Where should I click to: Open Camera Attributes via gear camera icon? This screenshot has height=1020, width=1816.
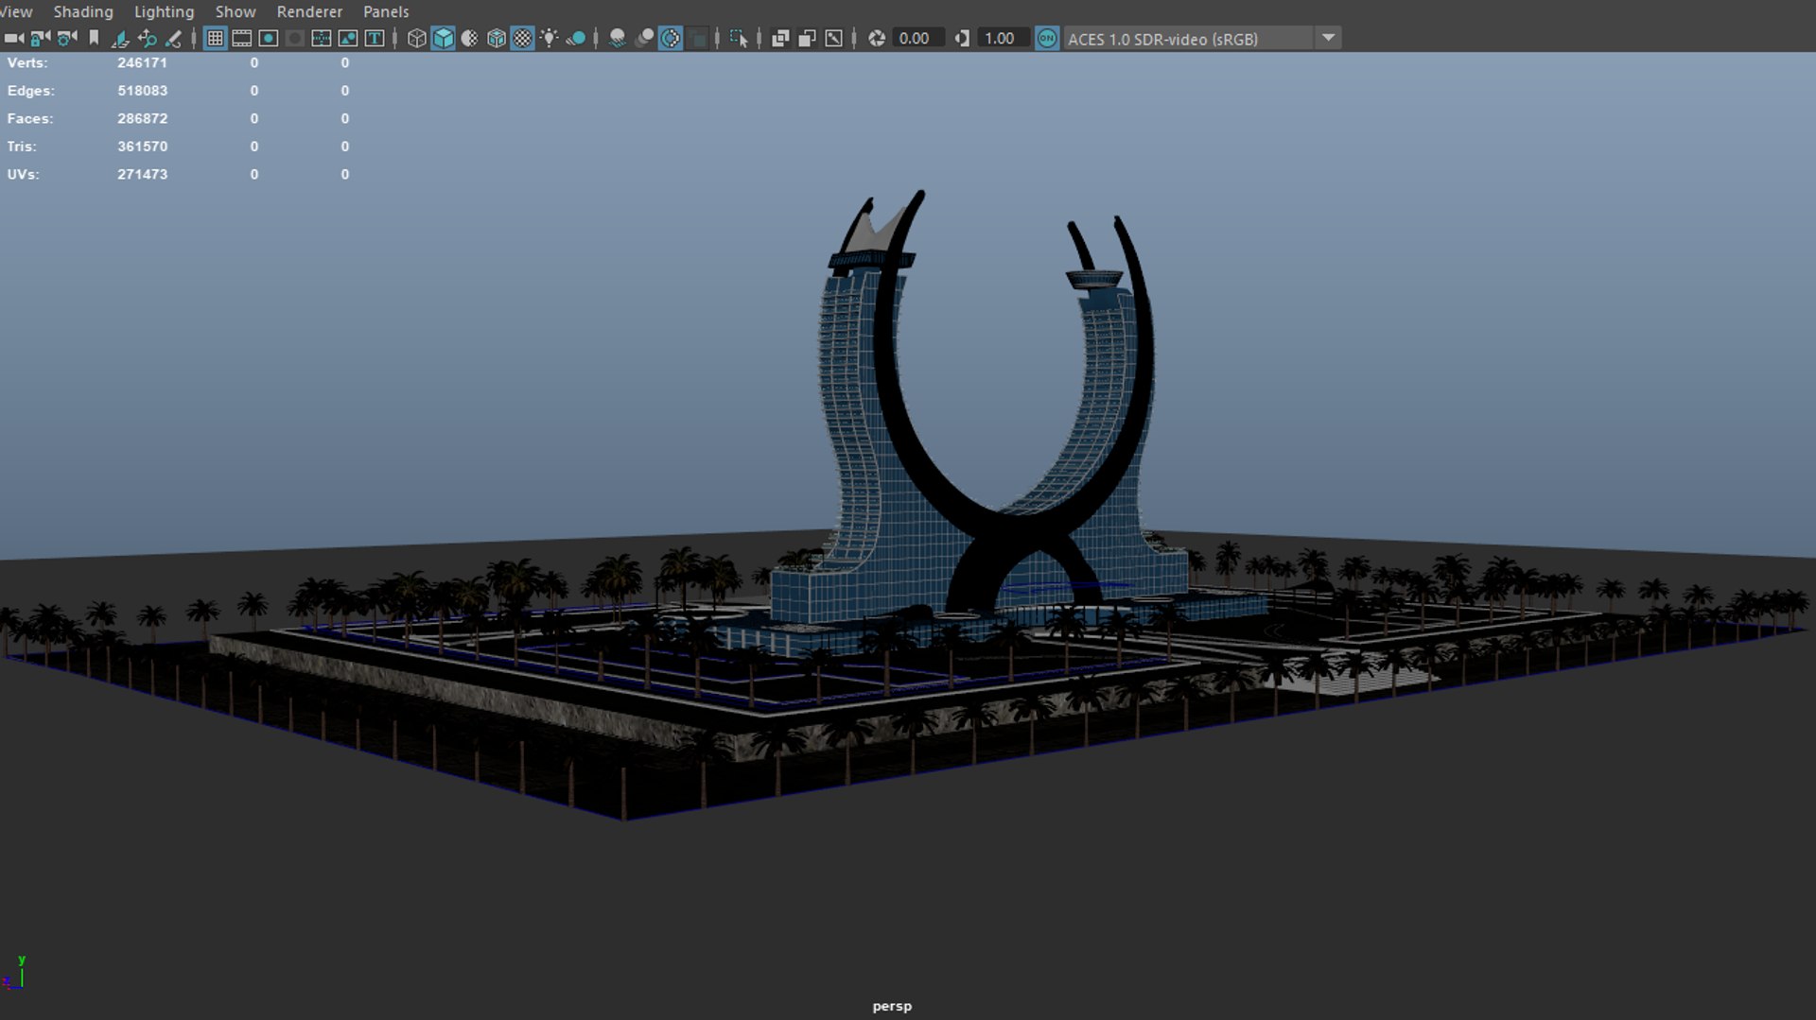pyautogui.click(x=67, y=39)
